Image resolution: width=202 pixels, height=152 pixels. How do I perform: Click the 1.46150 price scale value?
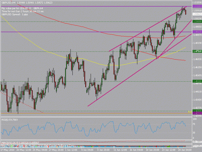coord(198,67)
